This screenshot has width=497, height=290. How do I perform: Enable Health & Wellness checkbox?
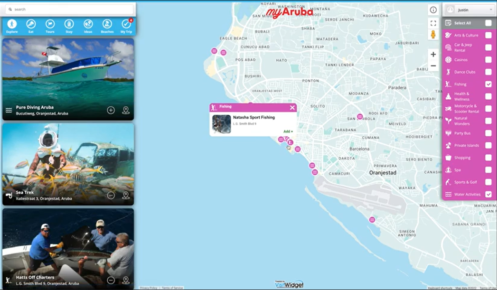[x=488, y=96]
